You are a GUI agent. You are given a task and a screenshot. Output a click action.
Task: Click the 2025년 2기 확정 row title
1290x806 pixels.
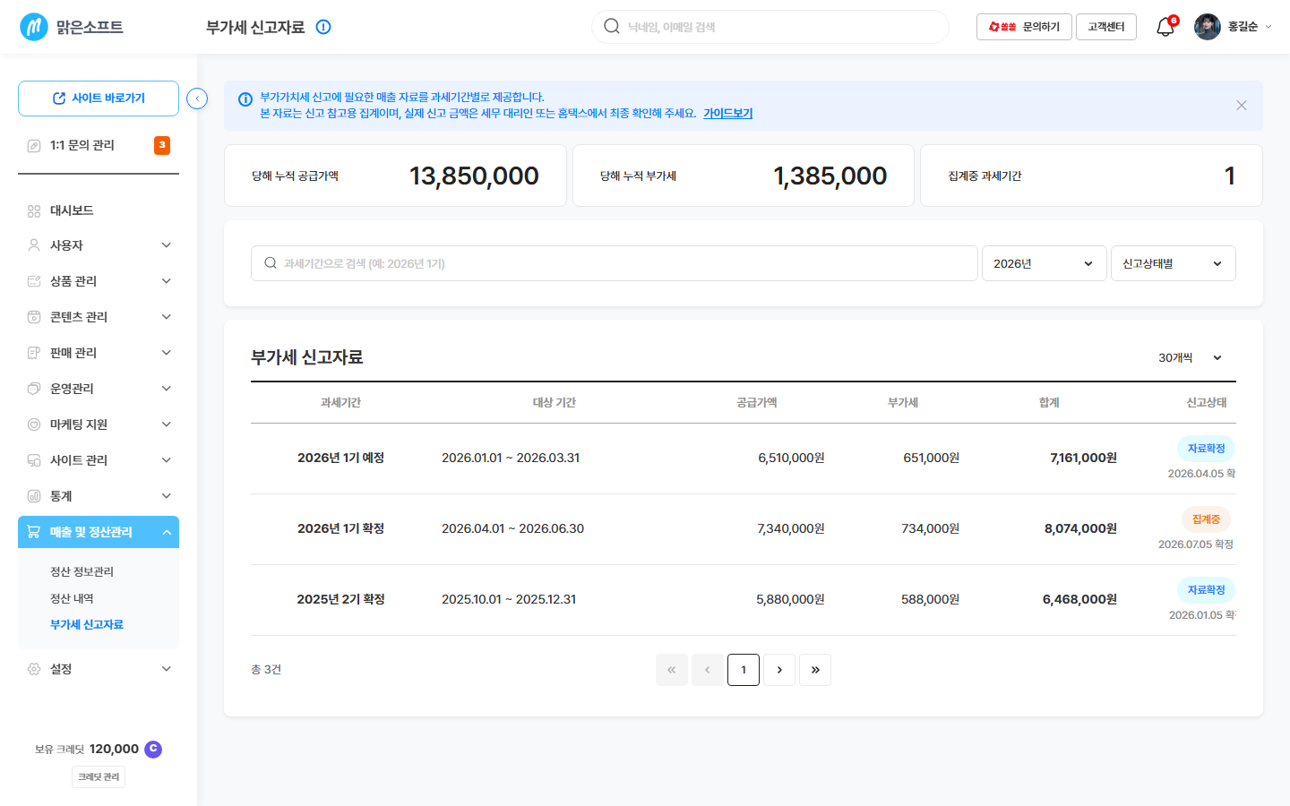pyautogui.click(x=340, y=599)
